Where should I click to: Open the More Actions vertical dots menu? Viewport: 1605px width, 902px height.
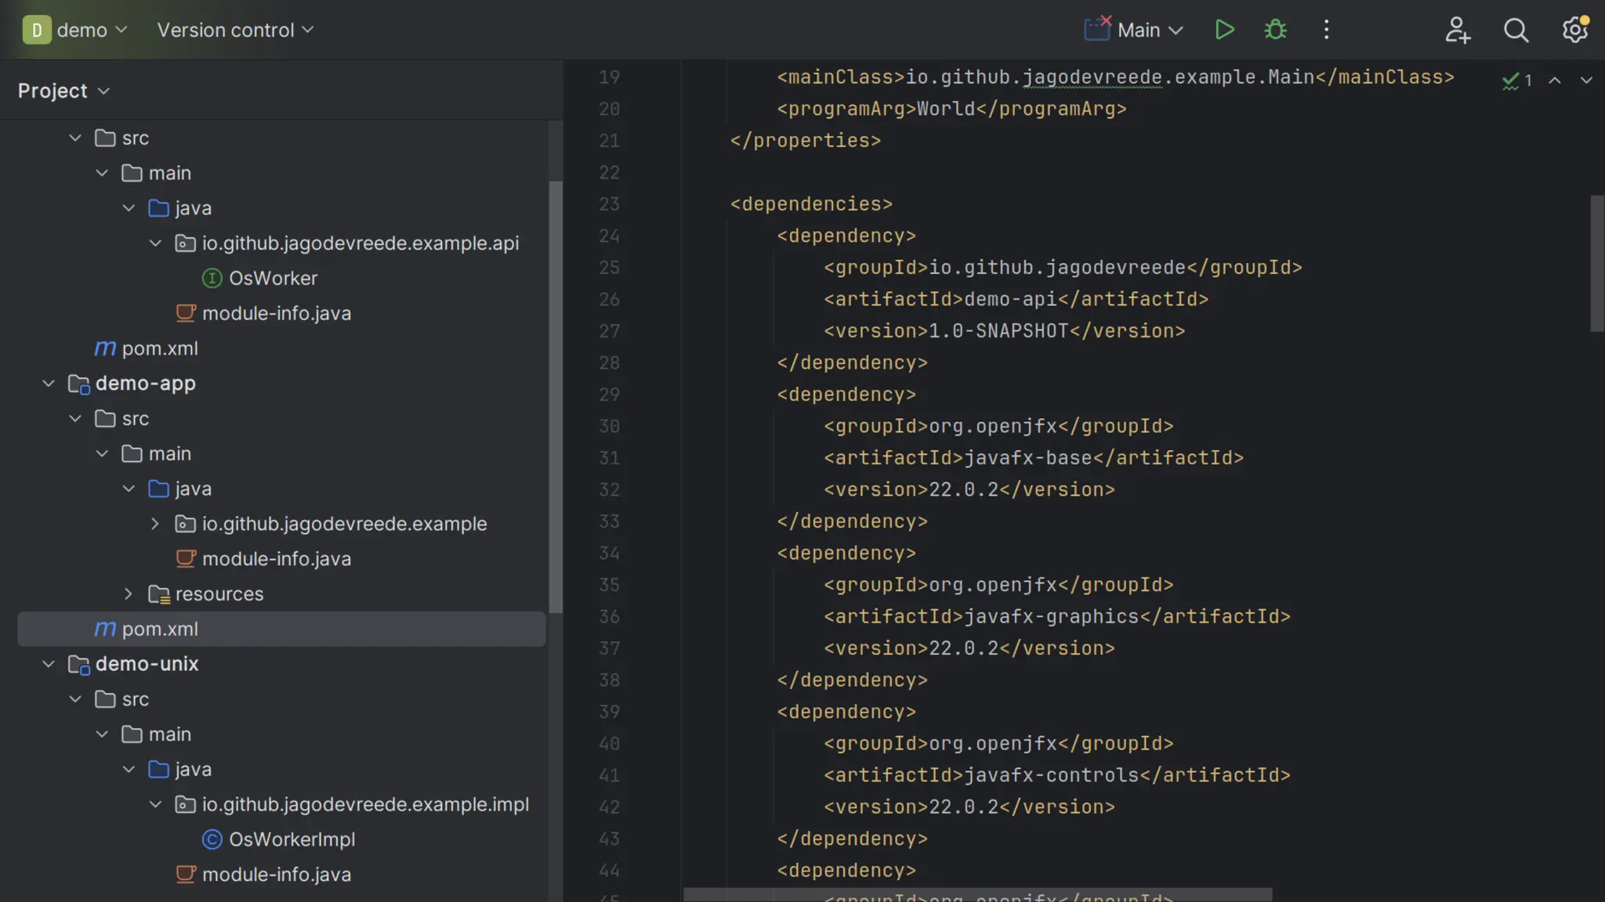tap(1326, 30)
